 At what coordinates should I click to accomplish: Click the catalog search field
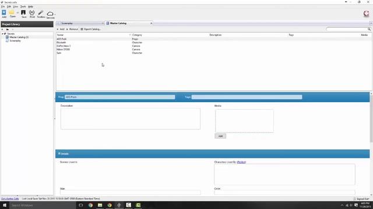pyautogui.click(x=347, y=29)
